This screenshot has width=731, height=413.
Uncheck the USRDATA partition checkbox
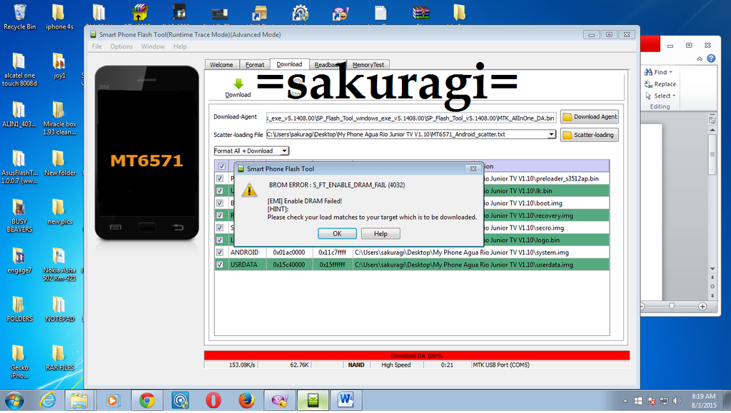coord(221,265)
